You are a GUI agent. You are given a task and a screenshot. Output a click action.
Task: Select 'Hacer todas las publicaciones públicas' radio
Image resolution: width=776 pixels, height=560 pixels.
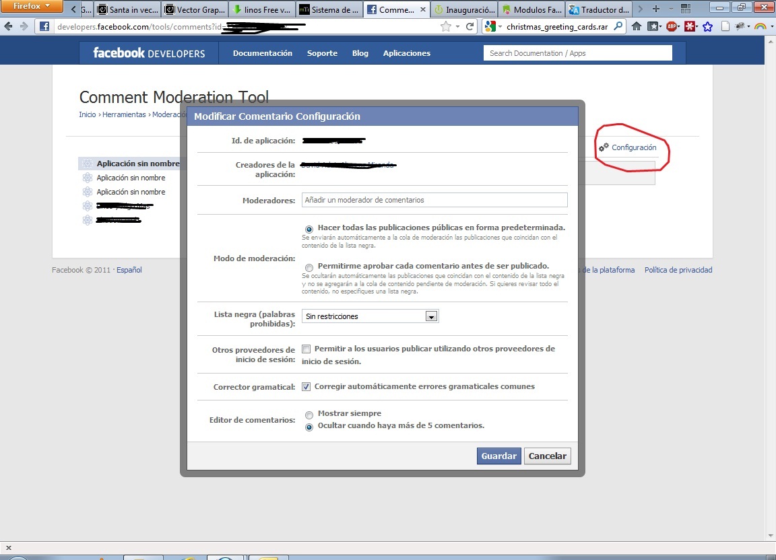[x=309, y=229]
